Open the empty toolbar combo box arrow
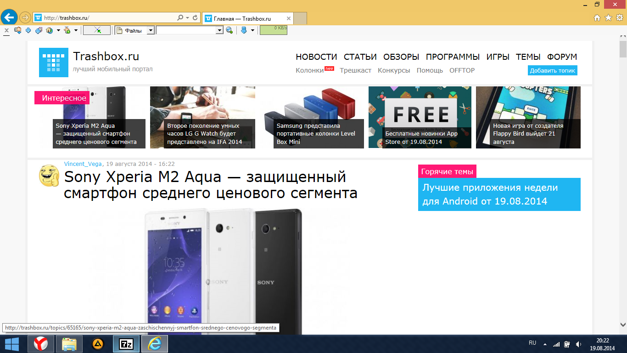 pyautogui.click(x=219, y=30)
